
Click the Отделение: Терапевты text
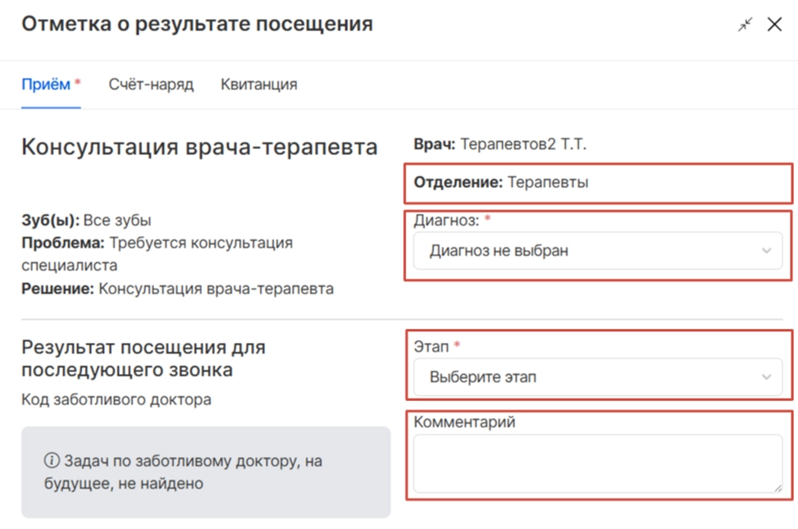[500, 183]
